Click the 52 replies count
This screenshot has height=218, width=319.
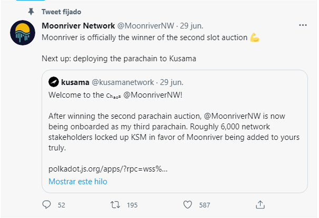(61, 205)
